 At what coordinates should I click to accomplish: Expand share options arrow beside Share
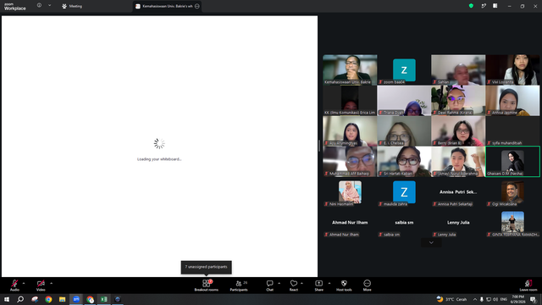click(329, 283)
